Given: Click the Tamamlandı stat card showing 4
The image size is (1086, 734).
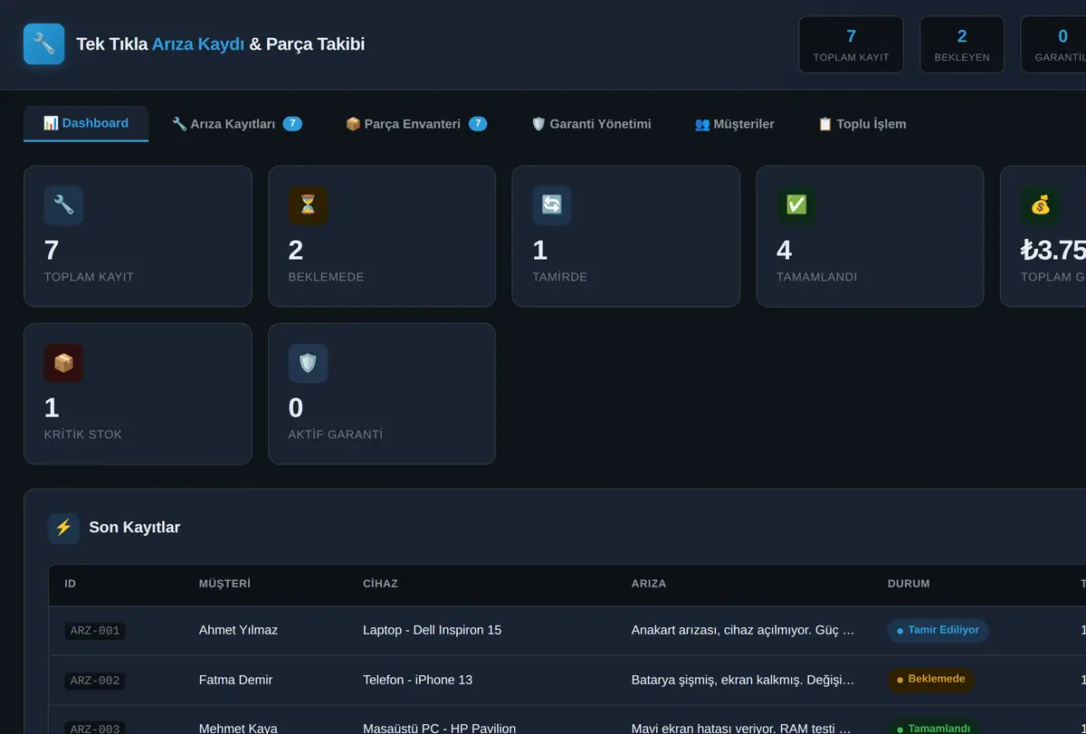Looking at the screenshot, I should coord(870,236).
